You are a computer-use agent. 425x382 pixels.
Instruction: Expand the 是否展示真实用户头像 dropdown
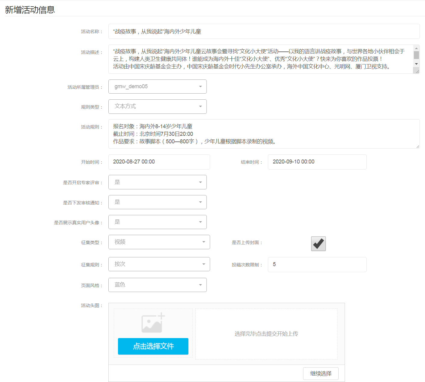coord(157,222)
